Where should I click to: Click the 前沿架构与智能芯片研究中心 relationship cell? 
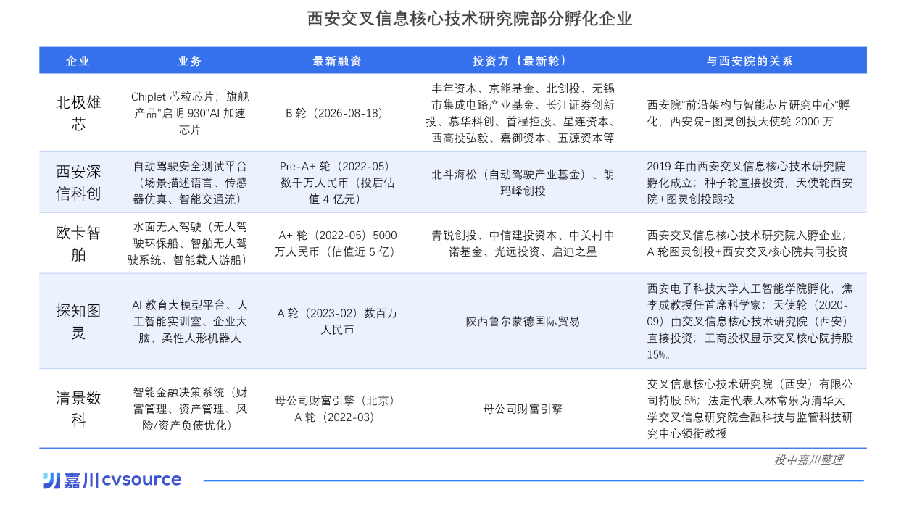pos(748,113)
